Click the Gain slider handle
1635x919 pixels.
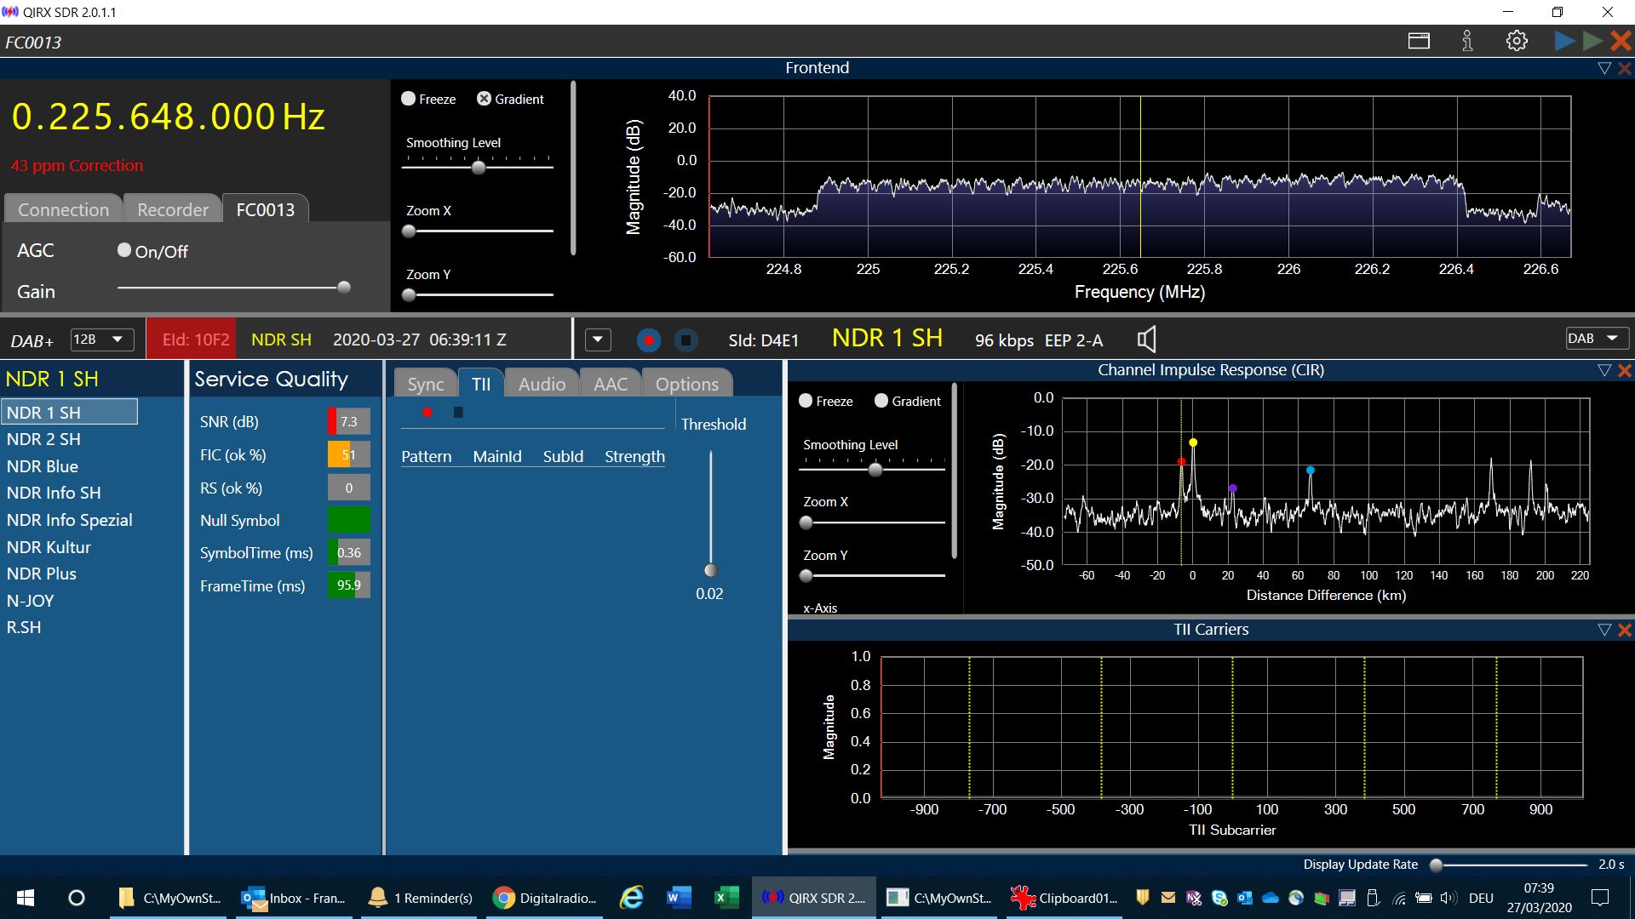[x=344, y=288]
